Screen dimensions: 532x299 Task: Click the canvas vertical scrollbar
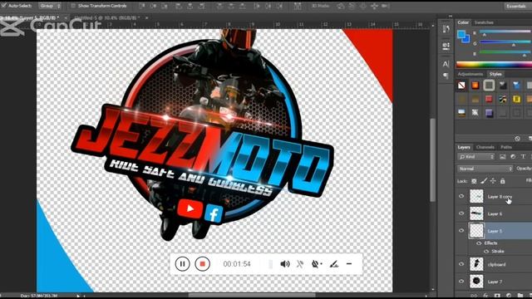point(432,159)
